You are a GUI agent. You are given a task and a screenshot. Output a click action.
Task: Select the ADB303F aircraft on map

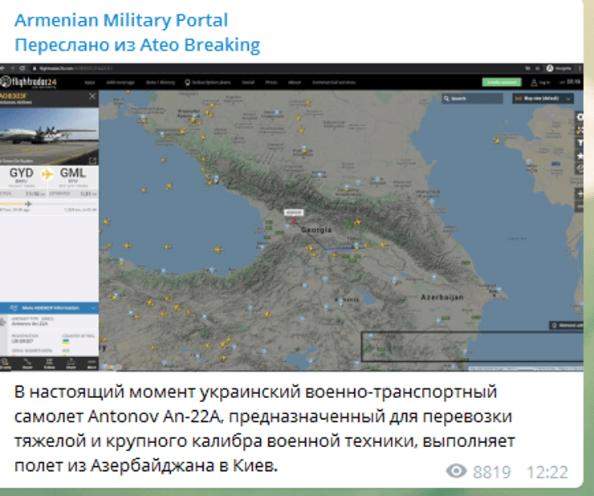(x=292, y=222)
